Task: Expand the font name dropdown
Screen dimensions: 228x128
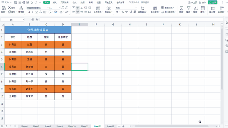Action: click(x=48, y=8)
